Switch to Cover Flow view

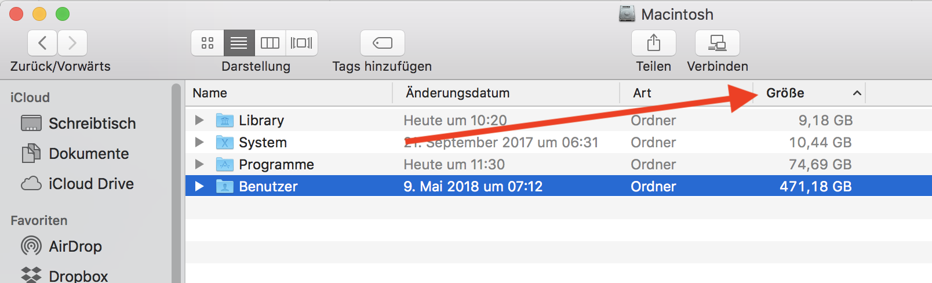tap(301, 43)
